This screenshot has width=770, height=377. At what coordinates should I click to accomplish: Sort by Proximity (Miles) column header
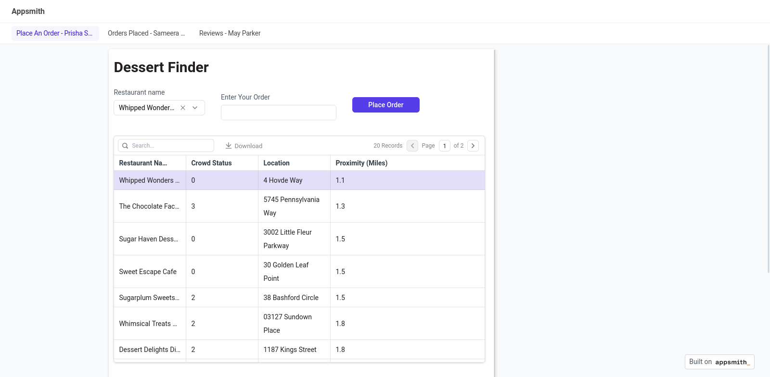tap(361, 163)
